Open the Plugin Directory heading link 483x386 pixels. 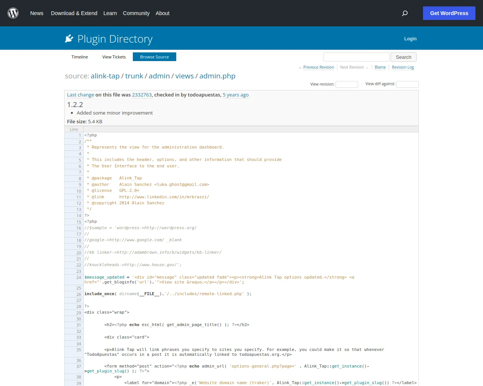point(115,39)
